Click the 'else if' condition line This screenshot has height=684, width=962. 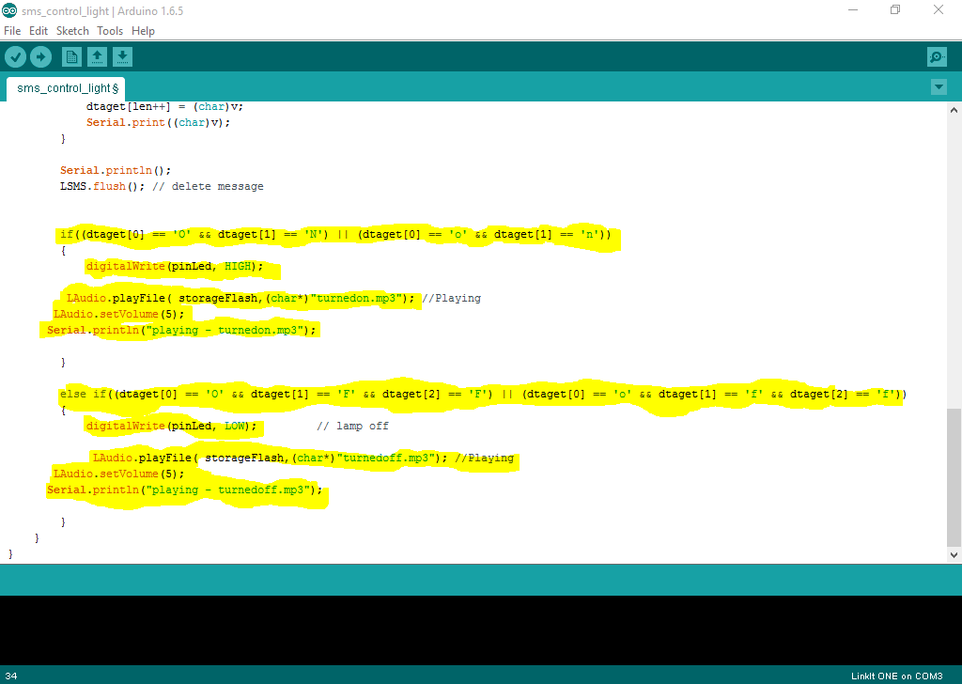(483, 394)
